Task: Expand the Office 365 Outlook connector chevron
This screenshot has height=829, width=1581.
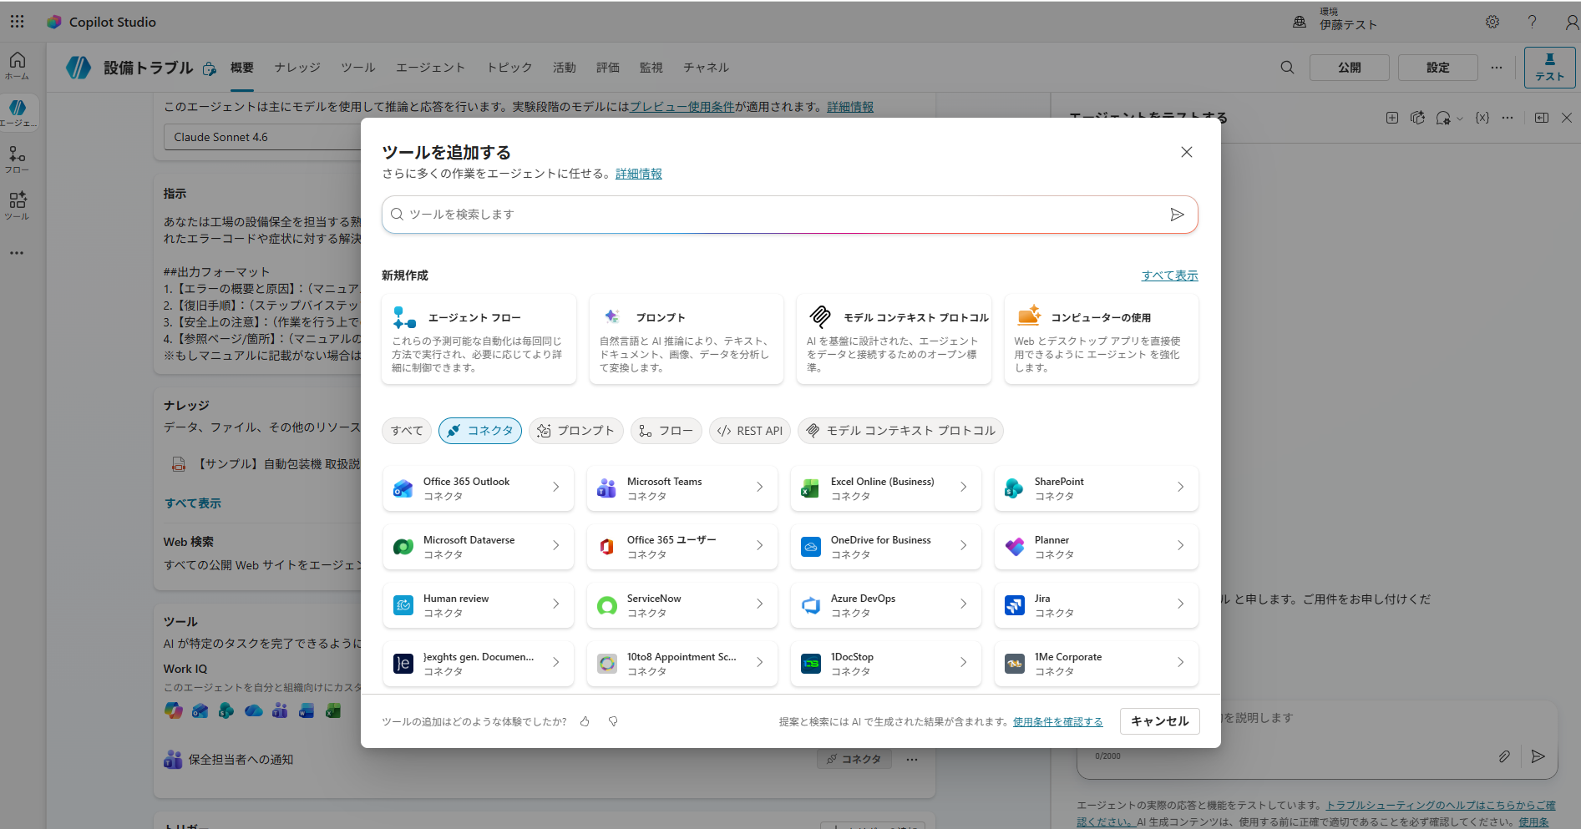Action: tap(555, 487)
